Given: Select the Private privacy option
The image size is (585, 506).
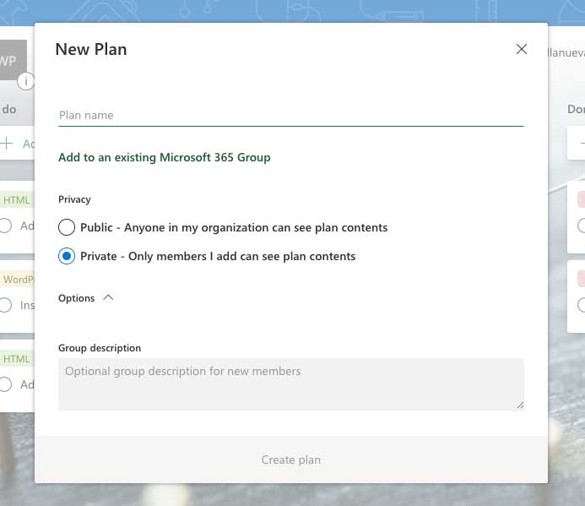Looking at the screenshot, I should (67, 256).
